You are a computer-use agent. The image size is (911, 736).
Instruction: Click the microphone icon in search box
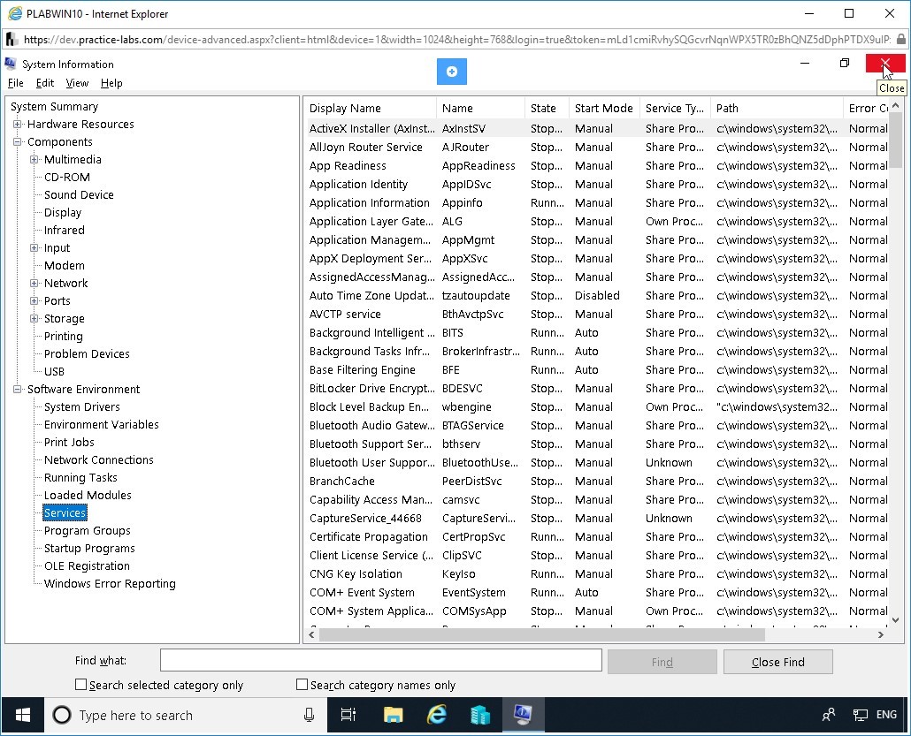click(309, 715)
